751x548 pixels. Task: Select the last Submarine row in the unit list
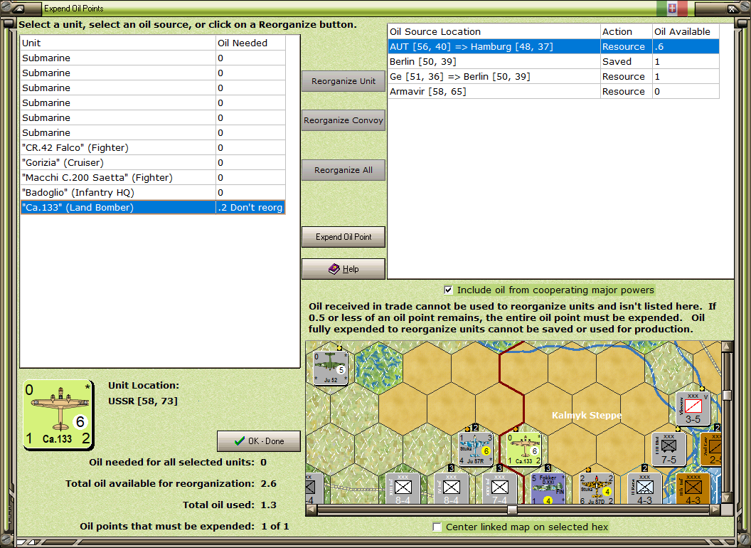(x=153, y=133)
